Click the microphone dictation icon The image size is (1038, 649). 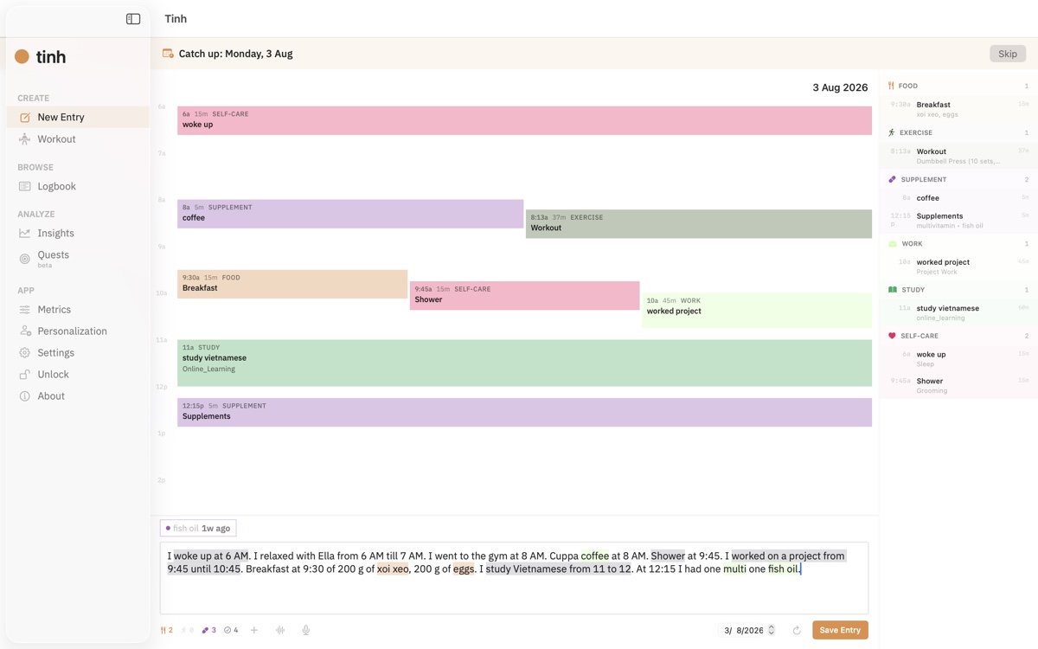[305, 630]
